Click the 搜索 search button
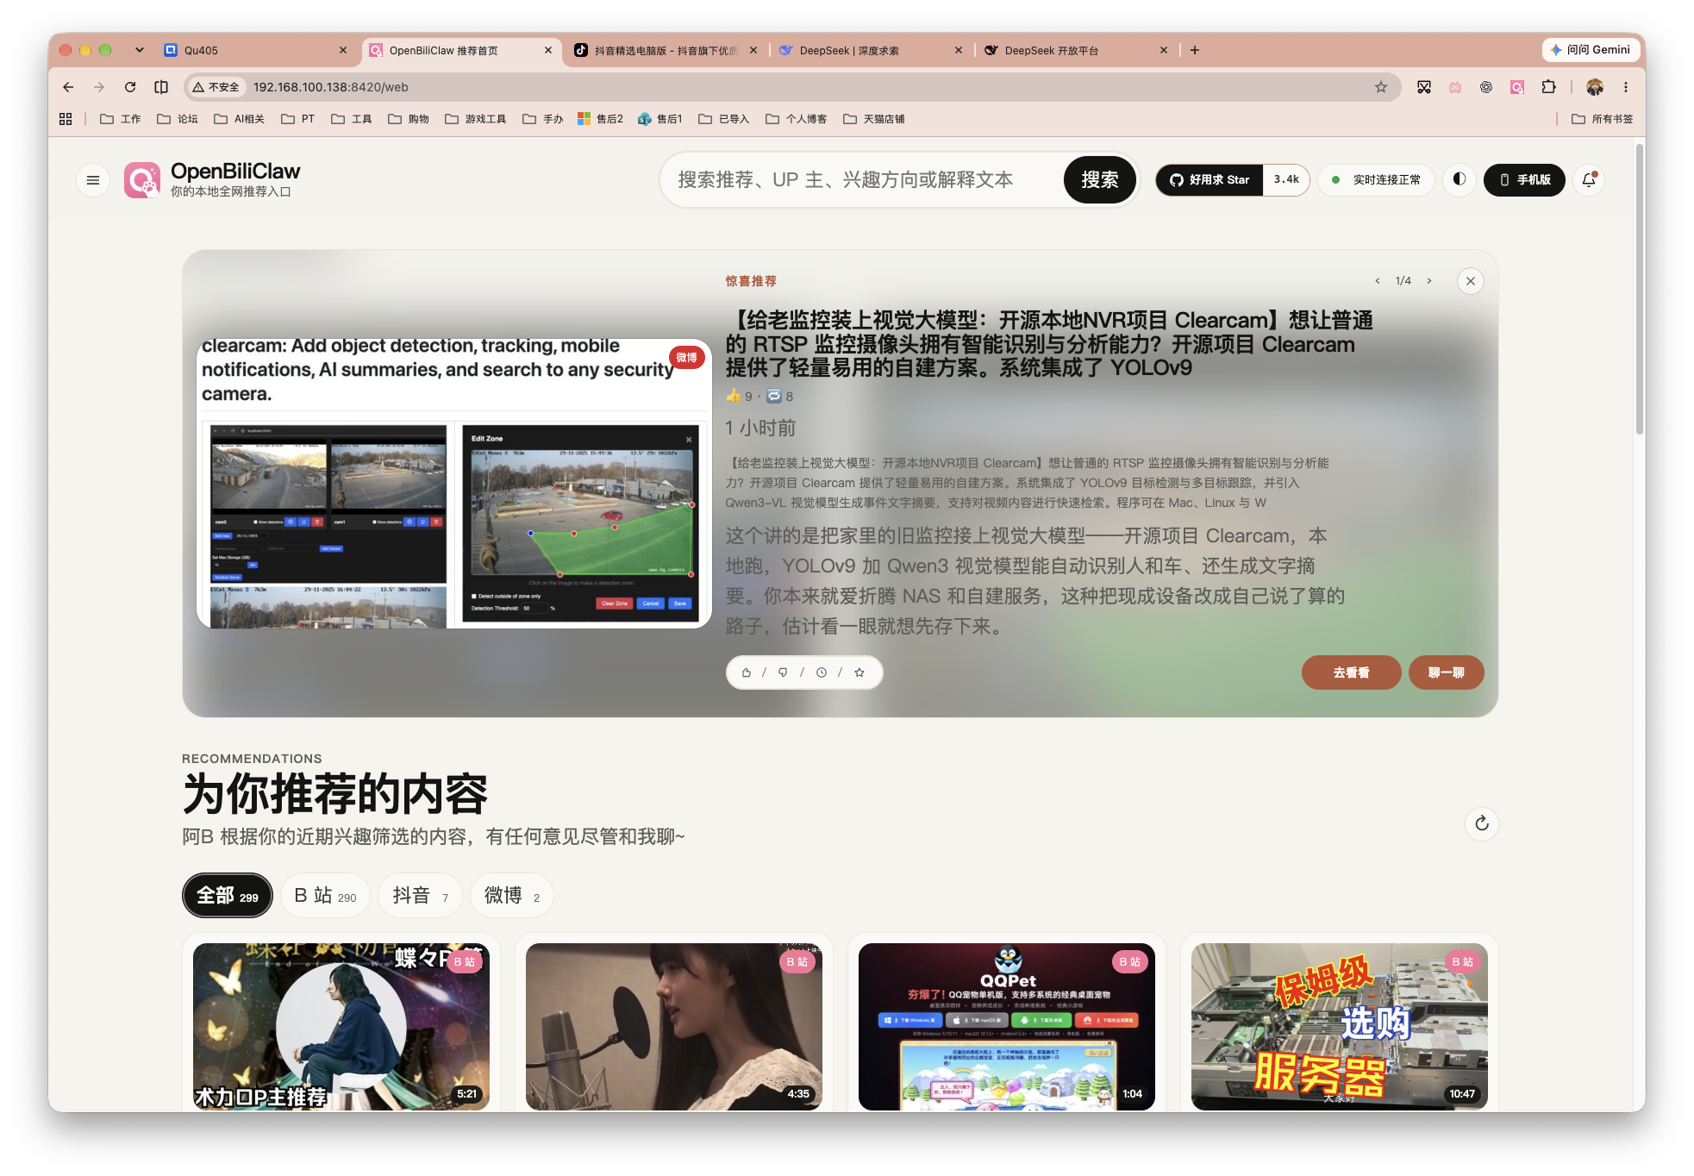1694x1176 pixels. pos(1100,180)
